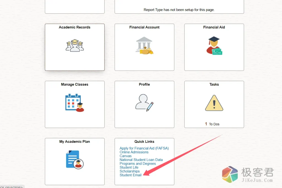Select the Financial Aid graduate icon
Screen dimensions: 282x188
(x=214, y=45)
